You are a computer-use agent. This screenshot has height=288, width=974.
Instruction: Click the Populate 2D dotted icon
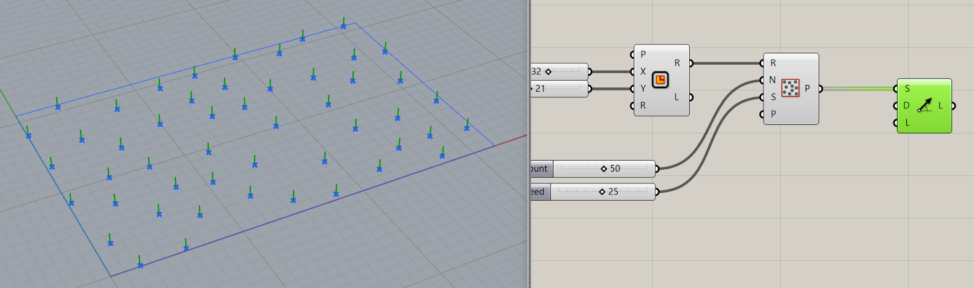pyautogui.click(x=790, y=89)
